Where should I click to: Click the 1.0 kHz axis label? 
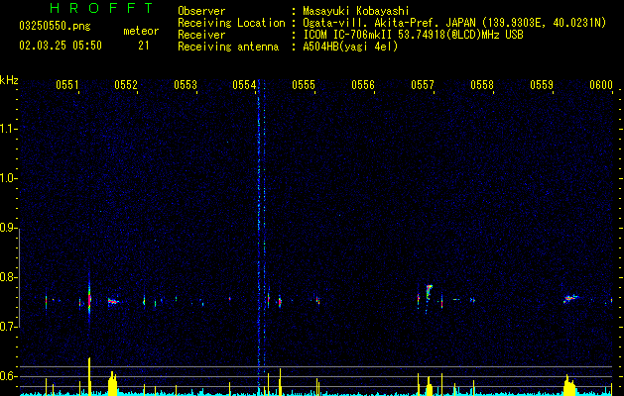(x=8, y=178)
